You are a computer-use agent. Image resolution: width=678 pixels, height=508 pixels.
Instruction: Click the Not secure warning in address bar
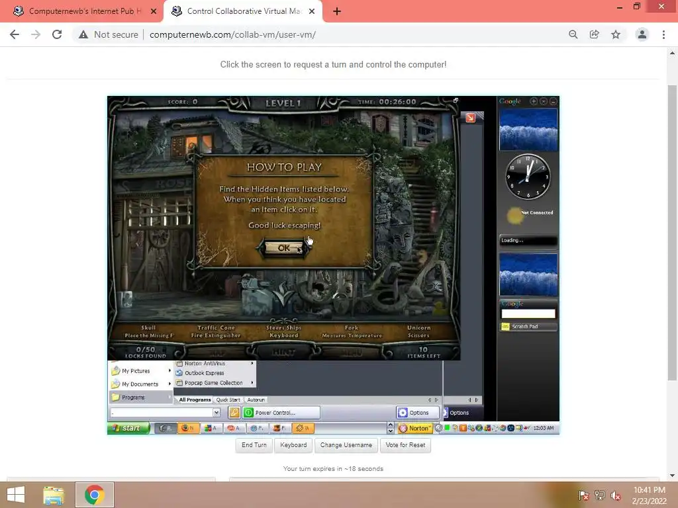[108, 34]
